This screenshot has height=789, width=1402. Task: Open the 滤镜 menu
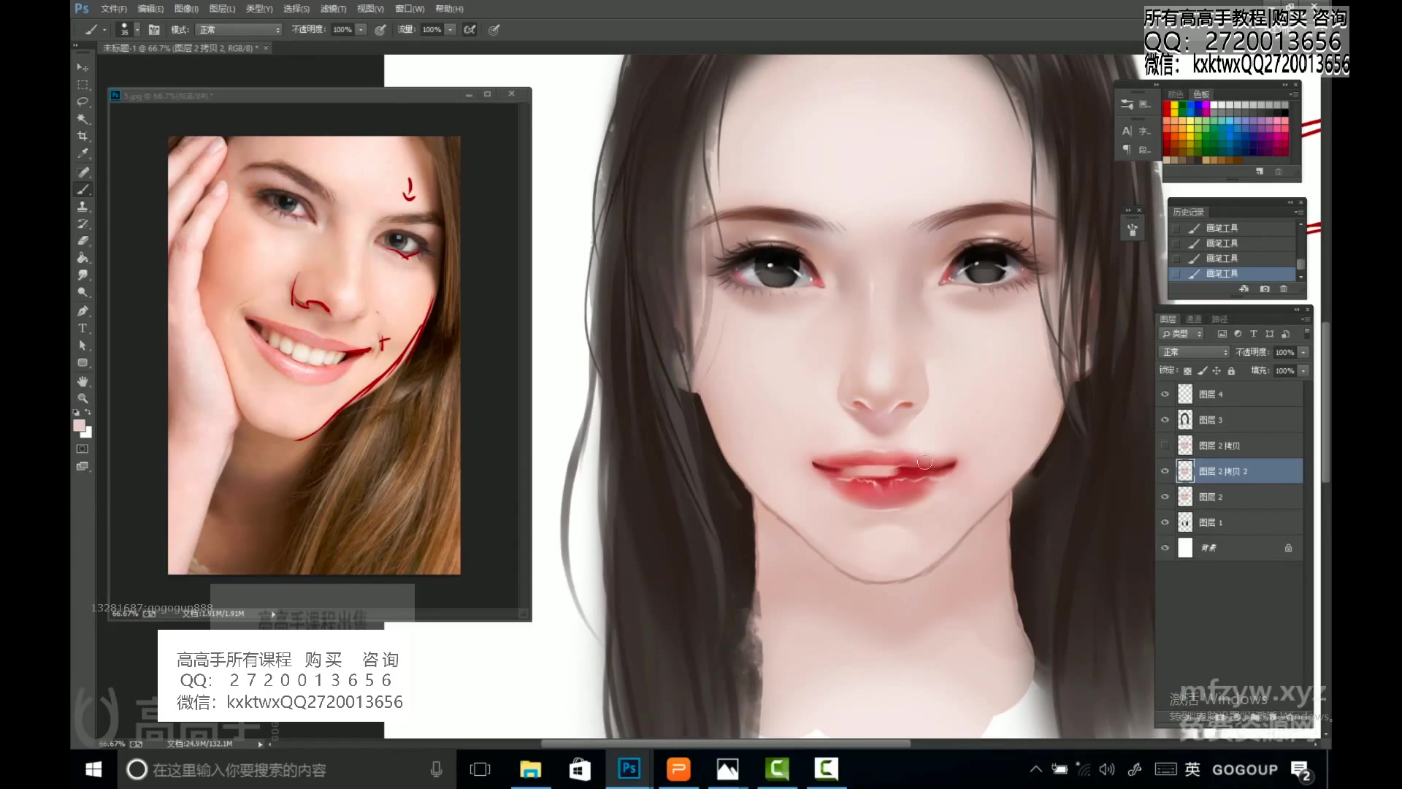tap(334, 9)
